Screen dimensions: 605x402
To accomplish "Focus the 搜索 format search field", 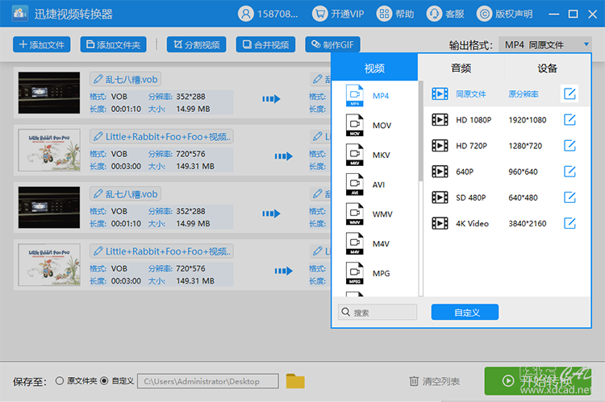I will 378,312.
